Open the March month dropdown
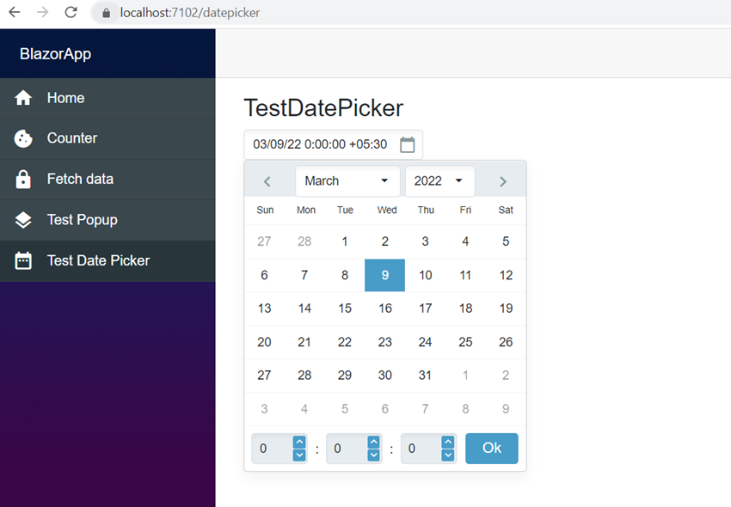 (347, 180)
